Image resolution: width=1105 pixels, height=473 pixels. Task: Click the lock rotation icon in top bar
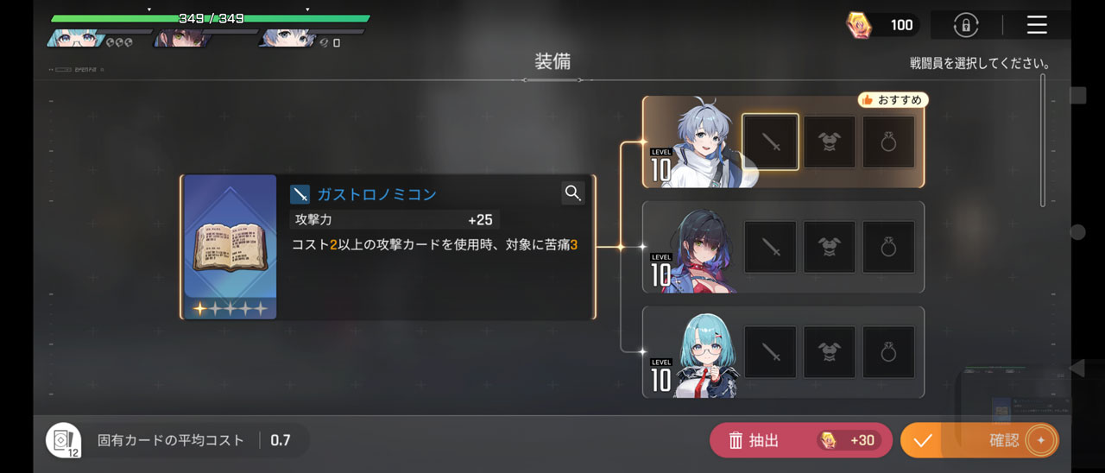[966, 25]
